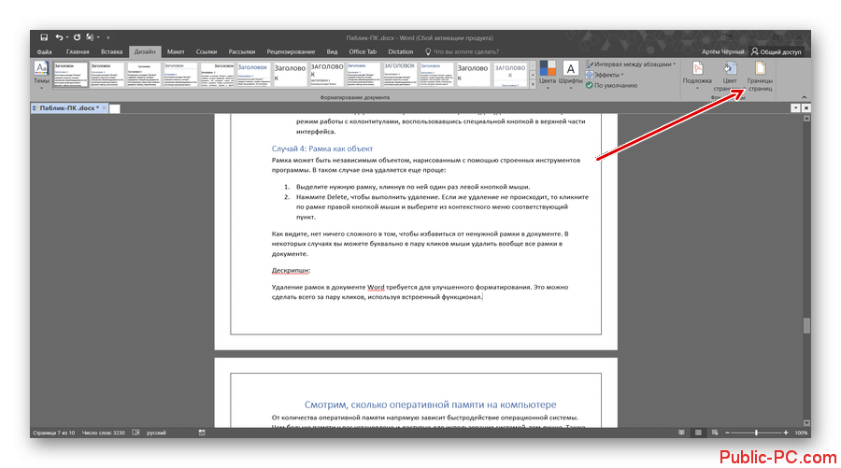Viewport: 841px width, 468px height.
Task: Switch to Read Mode view icon
Action: (x=681, y=433)
